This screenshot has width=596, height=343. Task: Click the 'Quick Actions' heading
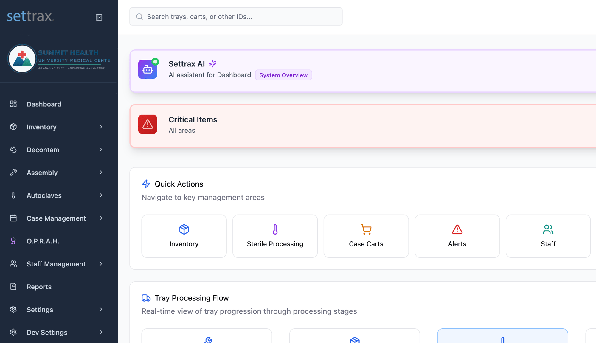point(179,184)
